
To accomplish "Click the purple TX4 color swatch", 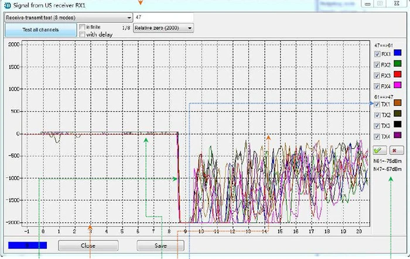I will (x=398, y=135).
